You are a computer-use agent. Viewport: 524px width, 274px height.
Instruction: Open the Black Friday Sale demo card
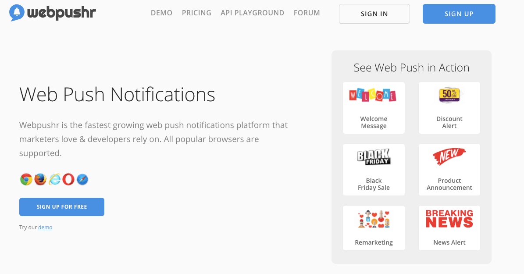point(374,170)
